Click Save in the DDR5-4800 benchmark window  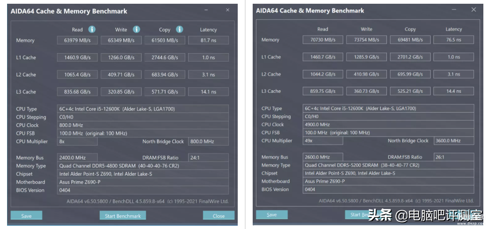click(x=26, y=216)
